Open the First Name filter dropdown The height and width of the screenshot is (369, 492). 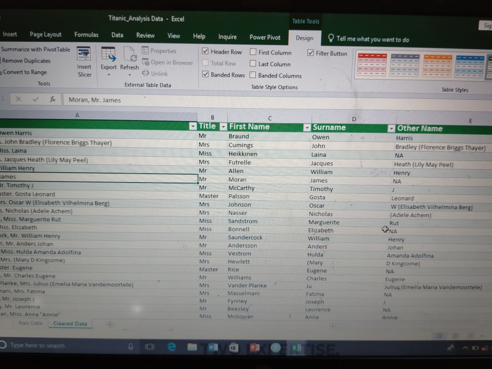pos(307,127)
